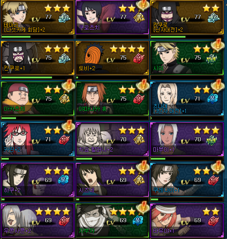Open the 타유야+1 ninja card
The image size is (227, 239).
pos(187,221)
